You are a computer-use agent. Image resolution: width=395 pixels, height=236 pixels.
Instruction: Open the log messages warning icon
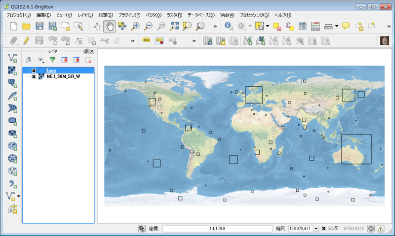click(x=380, y=229)
